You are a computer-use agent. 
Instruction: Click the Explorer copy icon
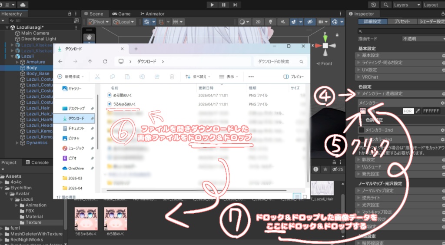(x=112, y=76)
